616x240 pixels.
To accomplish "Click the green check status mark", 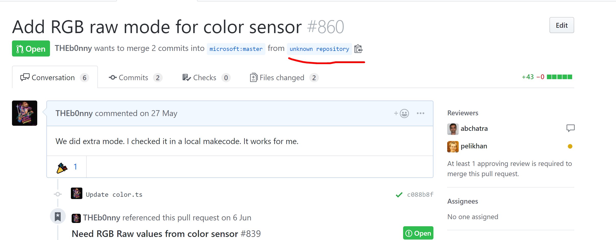I will coord(399,195).
